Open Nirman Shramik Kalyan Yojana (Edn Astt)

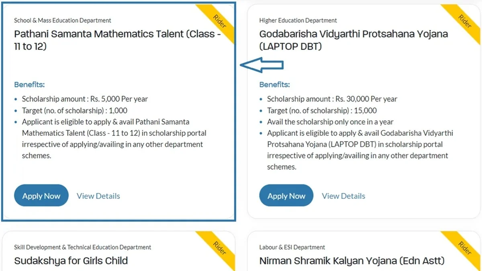click(352, 261)
